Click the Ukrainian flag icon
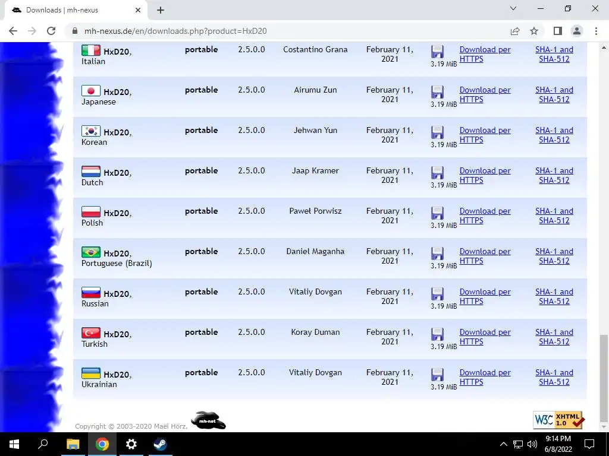The image size is (609, 456). pos(91,373)
